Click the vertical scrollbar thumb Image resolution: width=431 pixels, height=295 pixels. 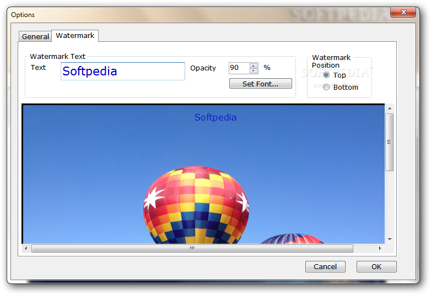390,142
